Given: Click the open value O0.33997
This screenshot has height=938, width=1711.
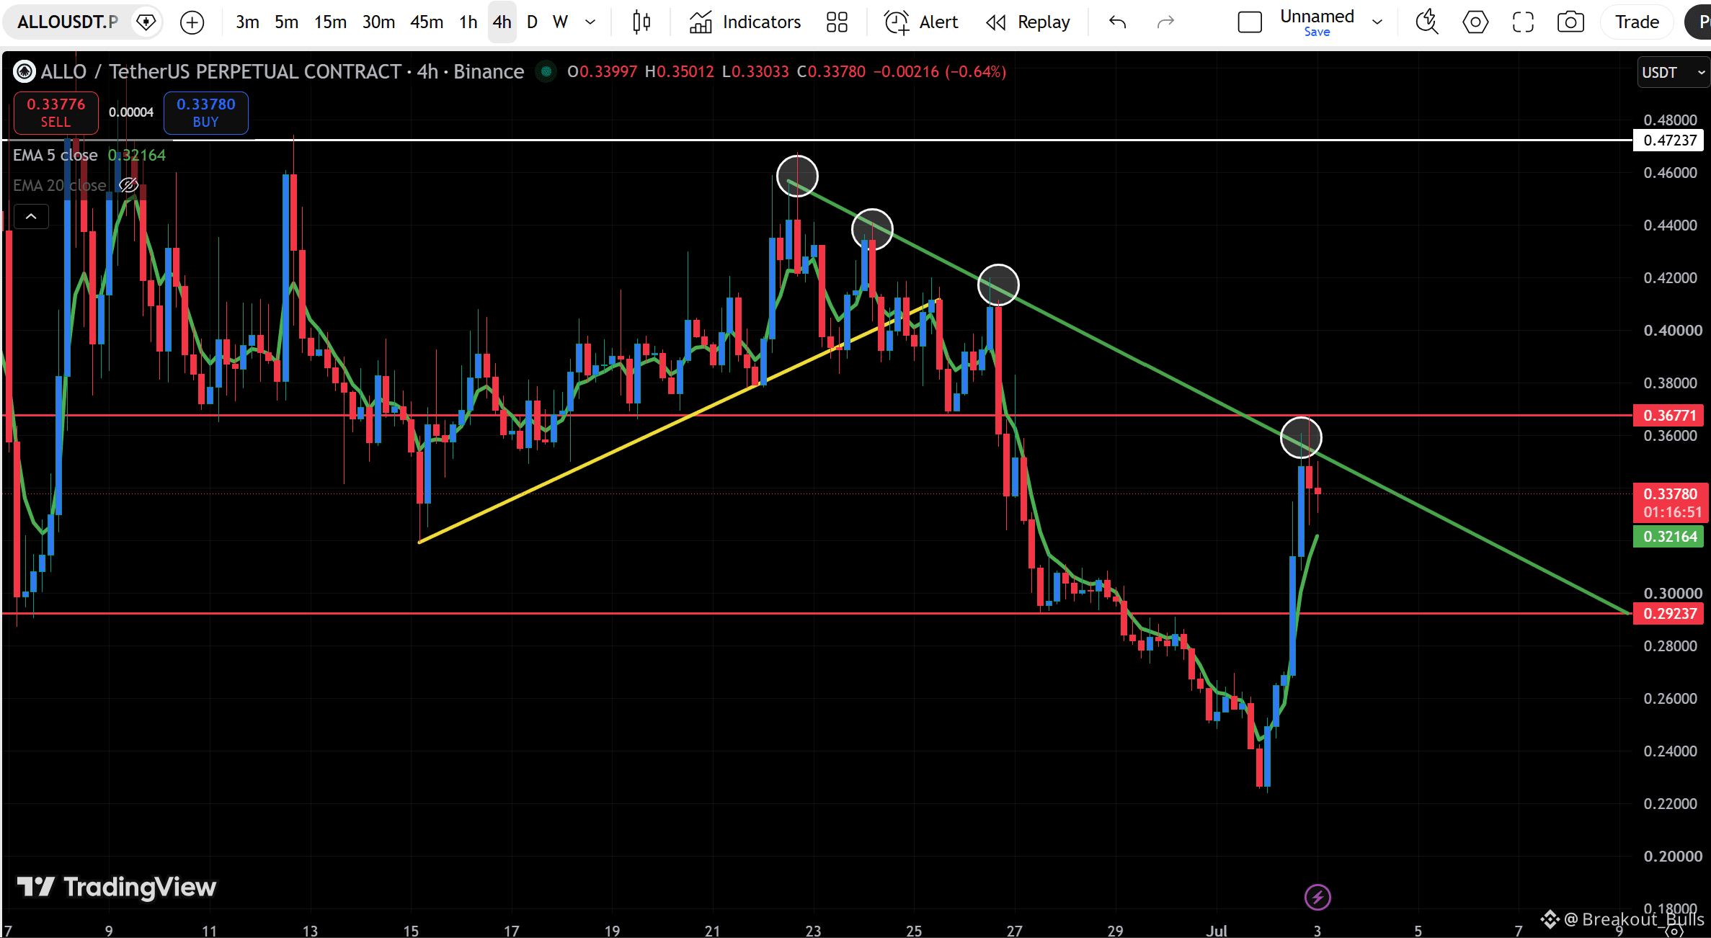Looking at the screenshot, I should tap(602, 71).
